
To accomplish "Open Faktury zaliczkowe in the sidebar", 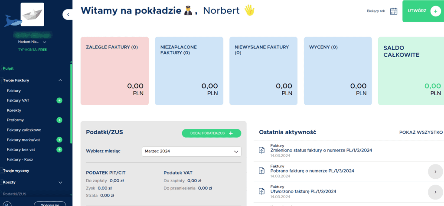I will pyautogui.click(x=24, y=130).
